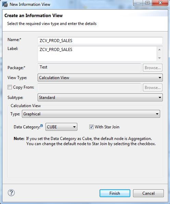Viewport: 170px width, 204px height.
Task: Open the Subtype Standard dropdown
Action: pyautogui.click(x=100, y=98)
